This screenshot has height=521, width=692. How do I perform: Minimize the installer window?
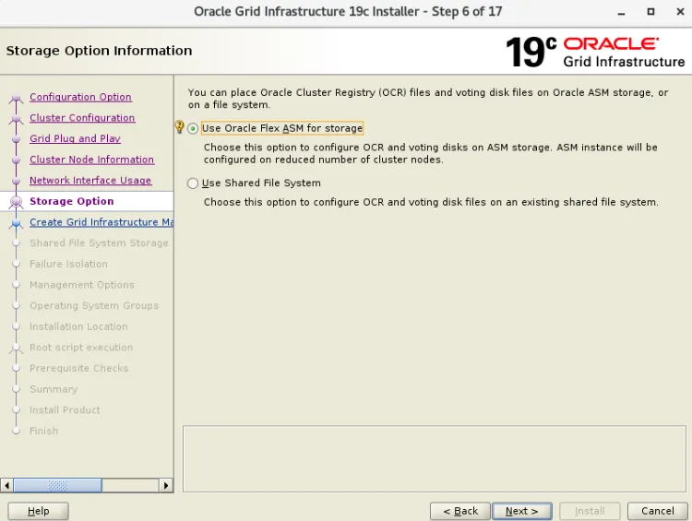[x=621, y=12]
